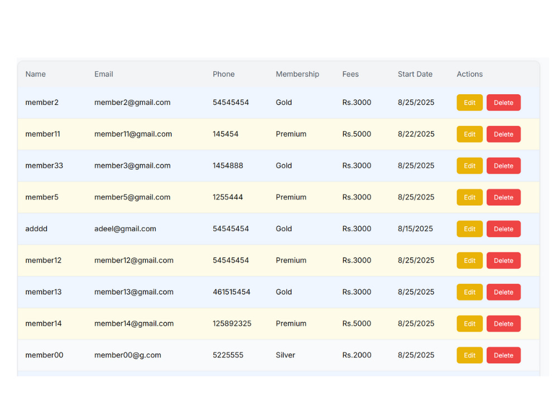Click the 8/22/2025 start date
The width and height of the screenshot is (558, 418).
click(416, 134)
